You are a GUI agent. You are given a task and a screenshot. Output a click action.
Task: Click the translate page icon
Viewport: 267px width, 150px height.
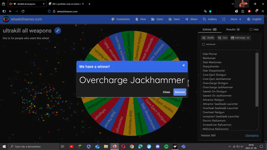tap(205, 11)
